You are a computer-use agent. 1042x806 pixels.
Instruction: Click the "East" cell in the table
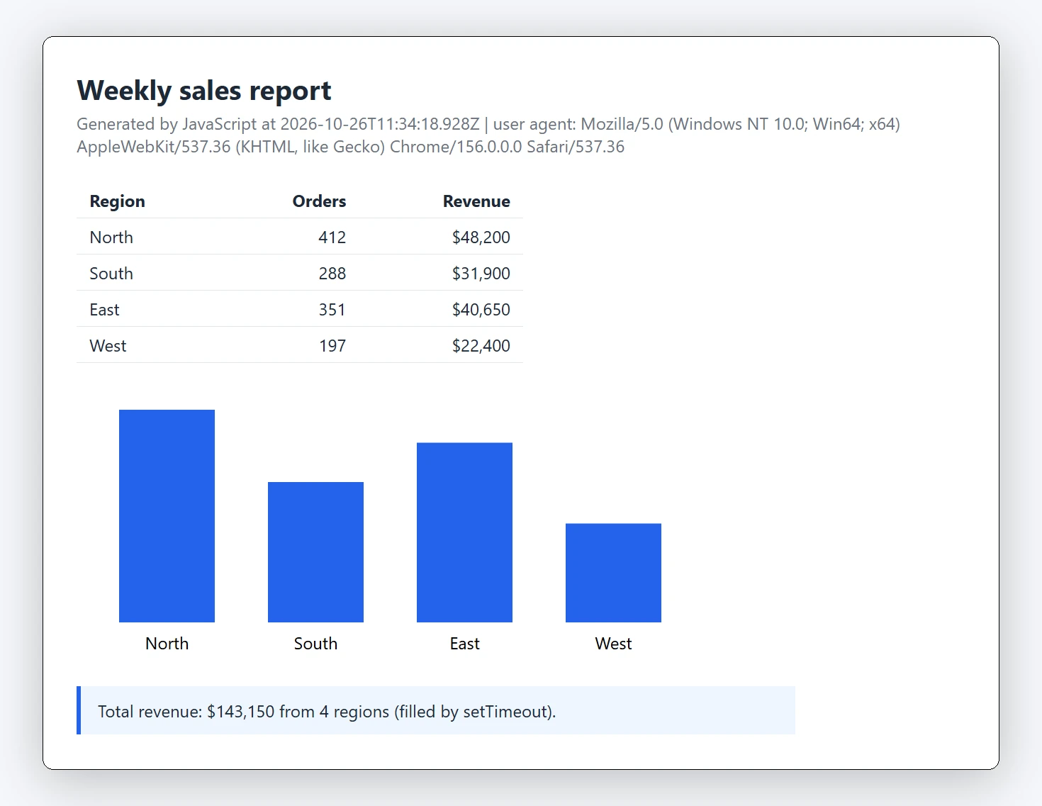coord(104,310)
